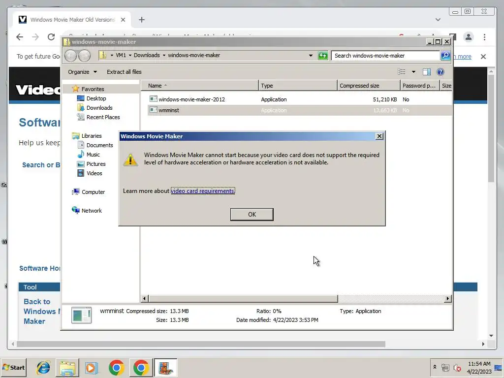This screenshot has height=378, width=504.
Task: Close the Windows Movie Maker error dialog
Action: (x=379, y=136)
